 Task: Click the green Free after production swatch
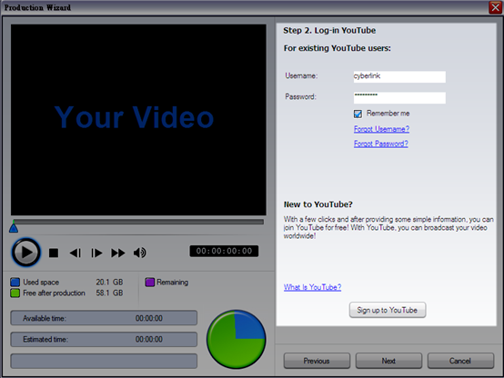pyautogui.click(x=15, y=293)
